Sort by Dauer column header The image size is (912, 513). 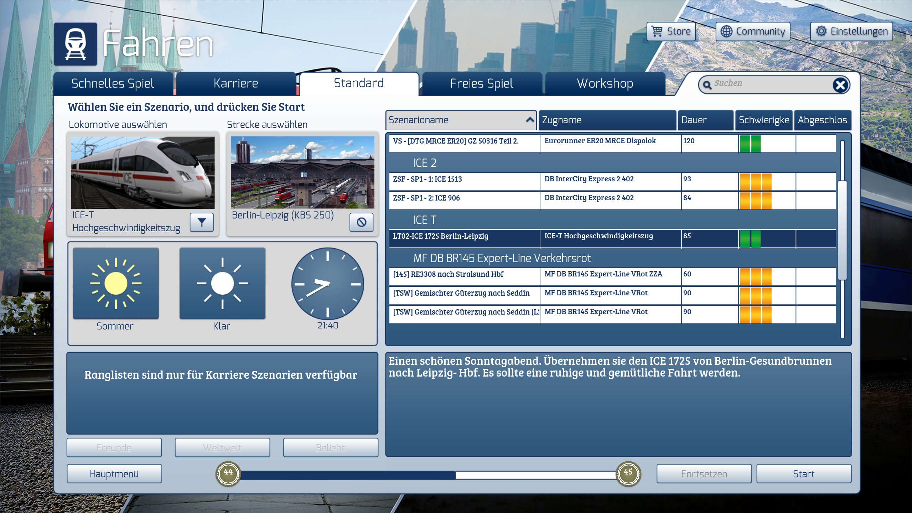pos(705,120)
